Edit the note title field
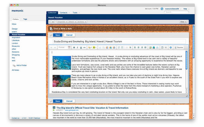Screen dimensions: 204x127 pos(119,41)
